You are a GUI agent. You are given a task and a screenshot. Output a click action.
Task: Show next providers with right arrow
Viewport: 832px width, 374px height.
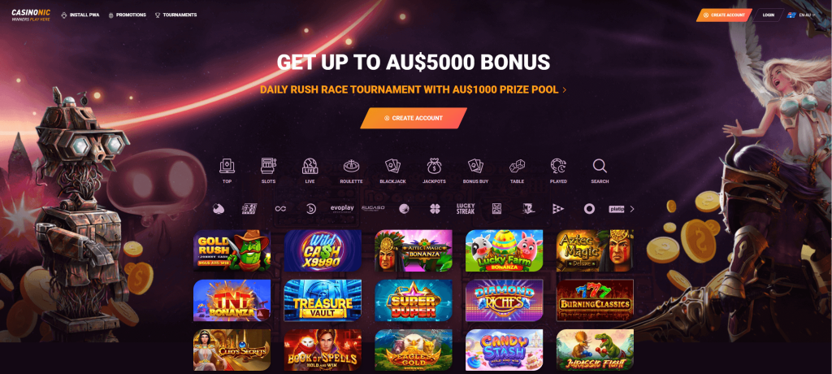tap(632, 209)
